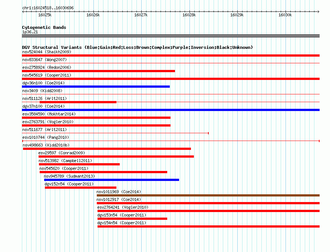
Task: Click the 16026k ruler position
Action: click(93, 15)
